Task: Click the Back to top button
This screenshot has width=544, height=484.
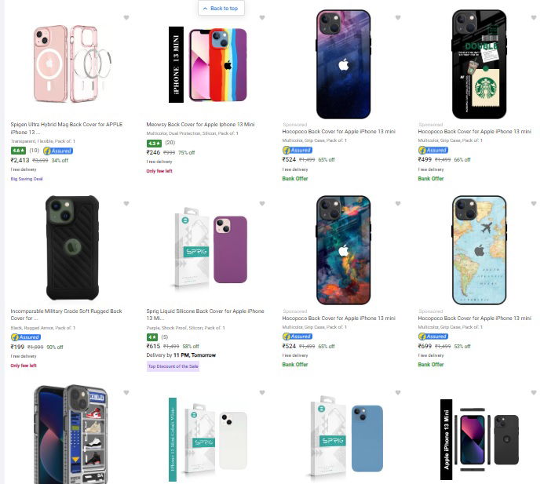Action: pos(221,8)
